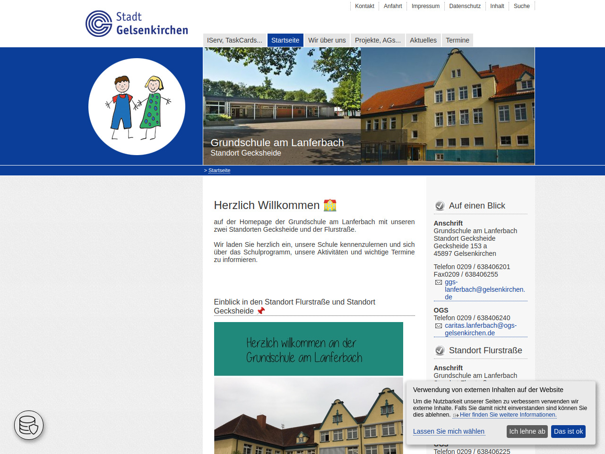Choose Lassen Sie mich wählen link
605x454 pixels.
[x=449, y=431]
